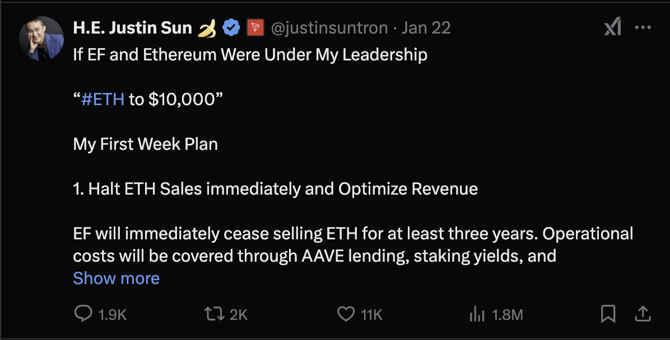
Task: Open the H.E. Justin Sun display name
Action: (132, 27)
